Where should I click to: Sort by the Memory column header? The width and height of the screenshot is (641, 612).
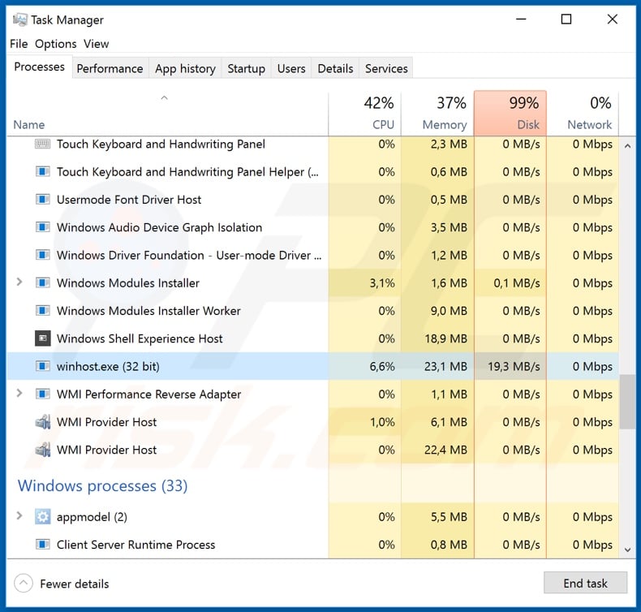(x=437, y=114)
